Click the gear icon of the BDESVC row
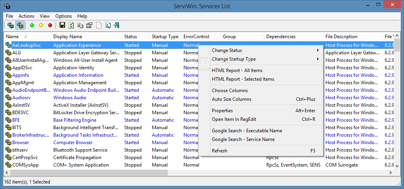The image size is (404, 189). click(x=8, y=112)
